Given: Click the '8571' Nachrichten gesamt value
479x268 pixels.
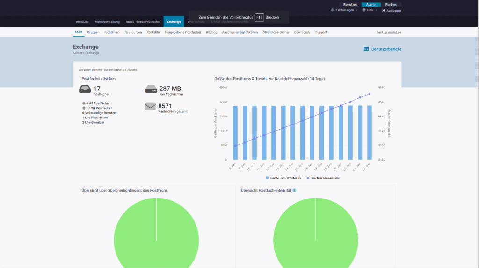Looking at the screenshot, I should click(x=165, y=106).
